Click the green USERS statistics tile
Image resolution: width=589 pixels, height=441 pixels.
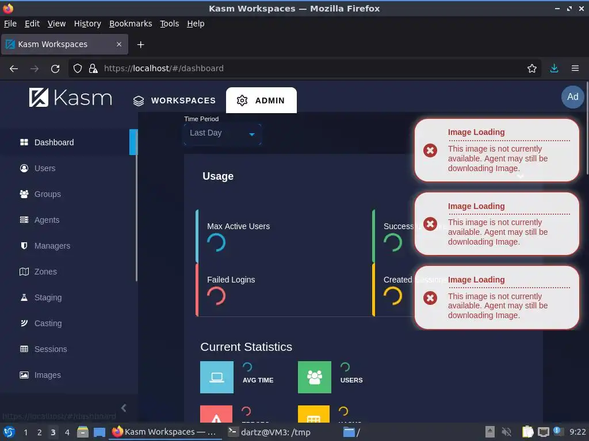pos(315,377)
